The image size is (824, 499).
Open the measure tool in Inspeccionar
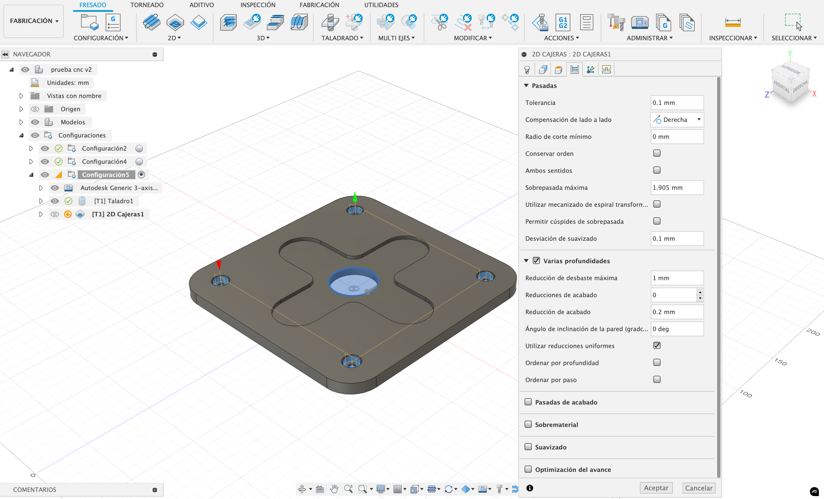pos(733,22)
